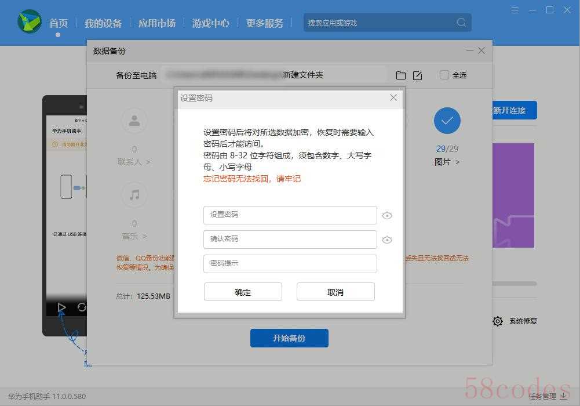Expand the 图片 category details

click(x=447, y=162)
